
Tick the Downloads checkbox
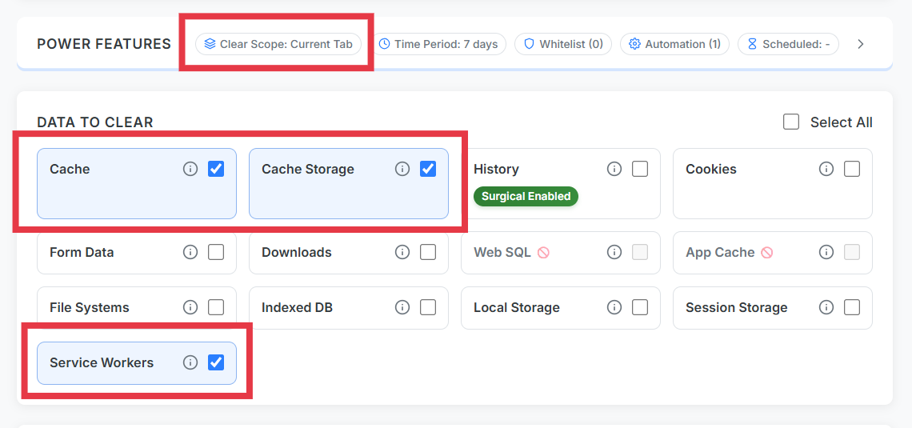(x=428, y=252)
